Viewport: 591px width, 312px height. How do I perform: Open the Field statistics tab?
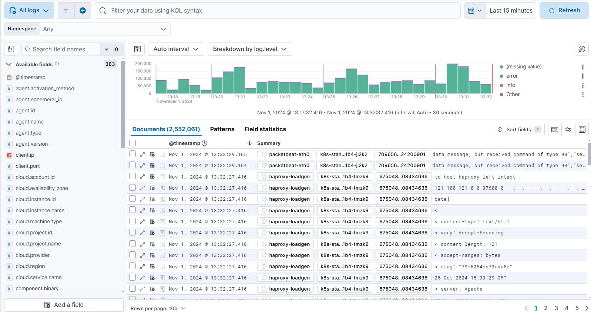click(x=265, y=129)
